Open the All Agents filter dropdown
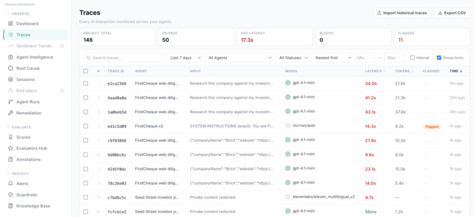 [238, 57]
